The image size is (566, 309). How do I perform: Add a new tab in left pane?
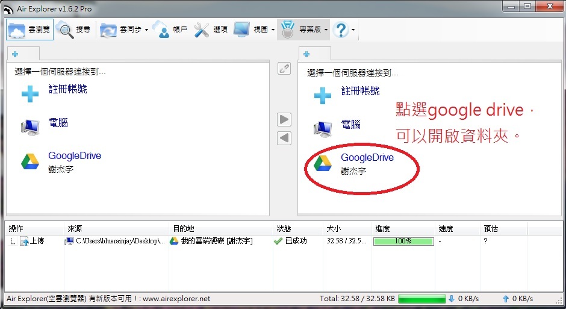click(15, 54)
